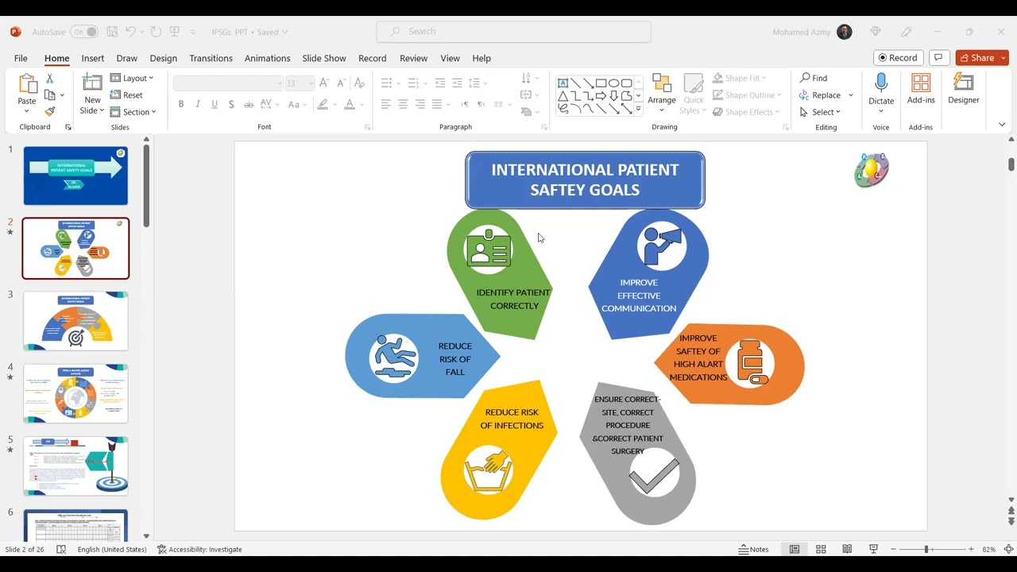Image resolution: width=1017 pixels, height=572 pixels.
Task: Switch to Slide Sorter view
Action: point(821,549)
